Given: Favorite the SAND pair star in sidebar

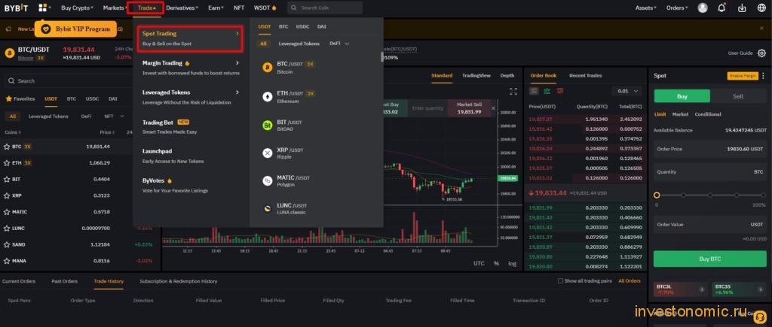Looking at the screenshot, I should tap(7, 244).
